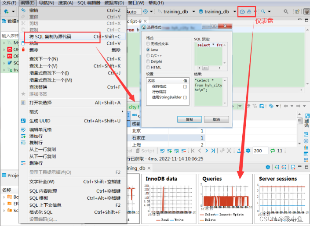
Task: Click the 石家庄 cell in results
Action: [x=150, y=138]
